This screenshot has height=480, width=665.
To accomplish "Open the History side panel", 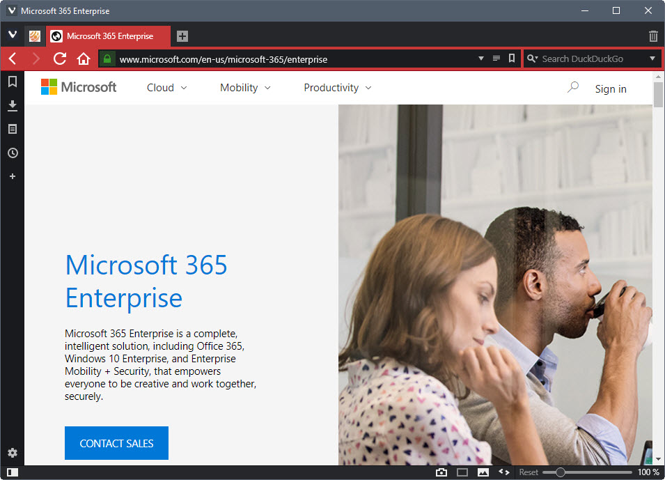I will (x=13, y=153).
